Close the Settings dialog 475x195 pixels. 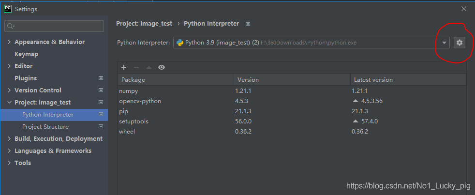click(x=463, y=9)
